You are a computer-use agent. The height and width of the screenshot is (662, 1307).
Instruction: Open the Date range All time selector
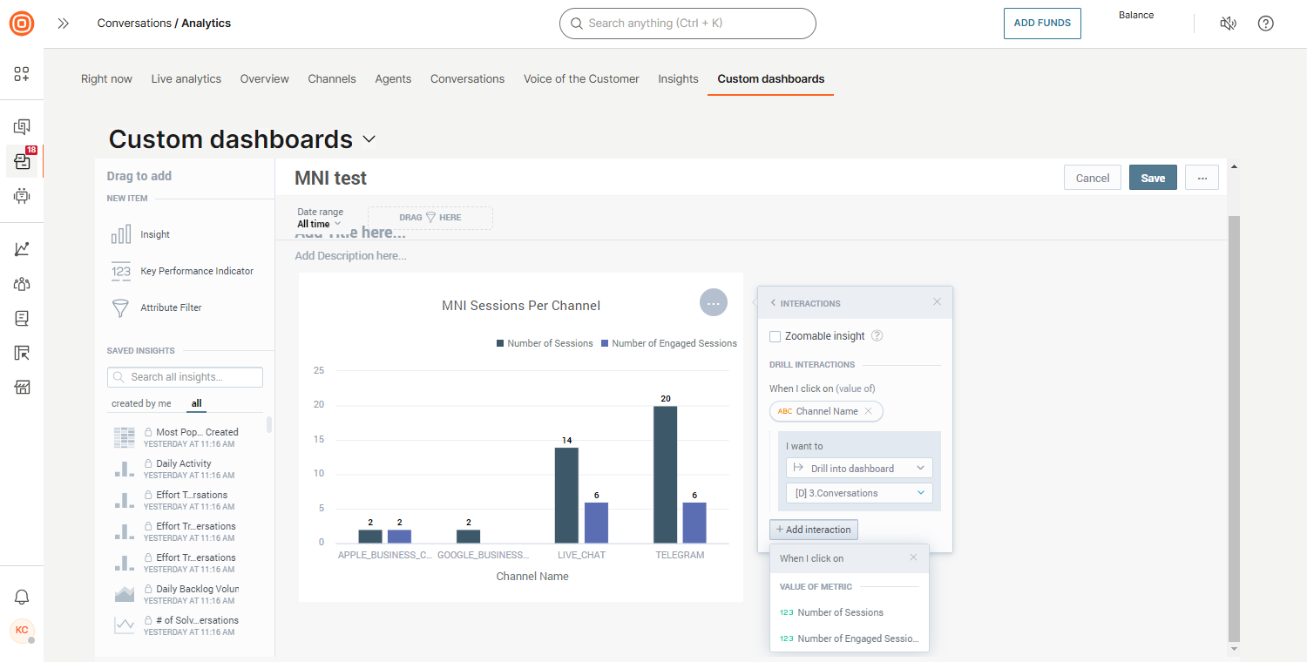click(319, 224)
